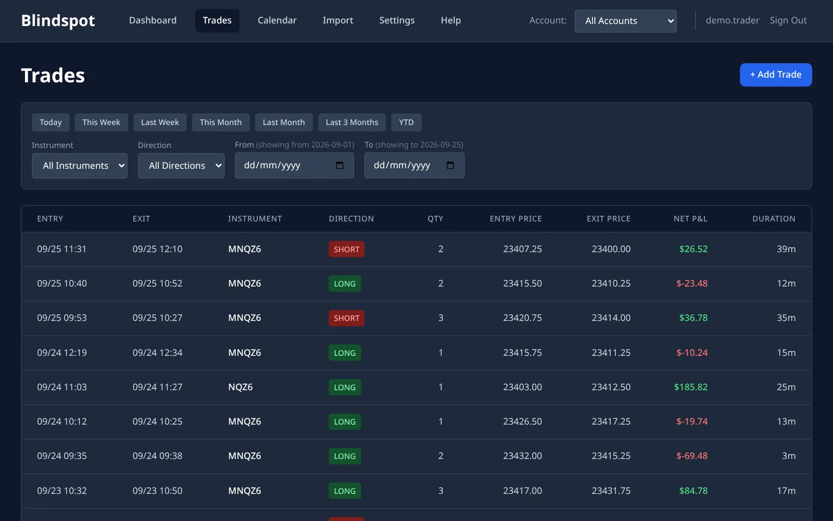Open the All Instruments dropdown

coord(80,166)
